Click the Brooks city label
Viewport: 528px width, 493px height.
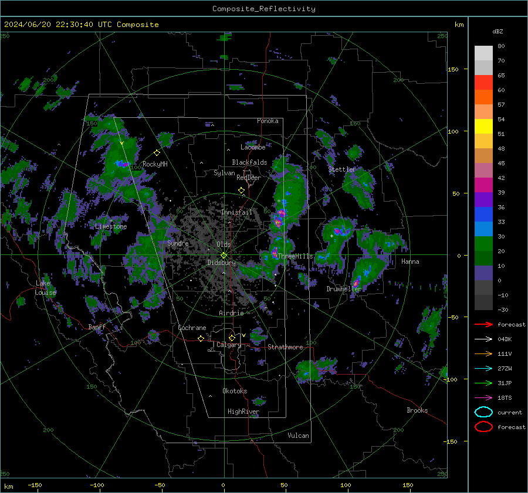tap(417, 410)
